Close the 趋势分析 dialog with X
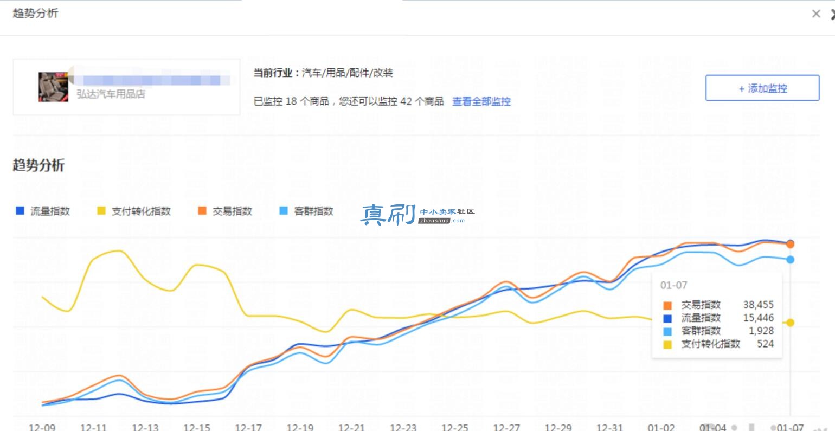 (815, 14)
